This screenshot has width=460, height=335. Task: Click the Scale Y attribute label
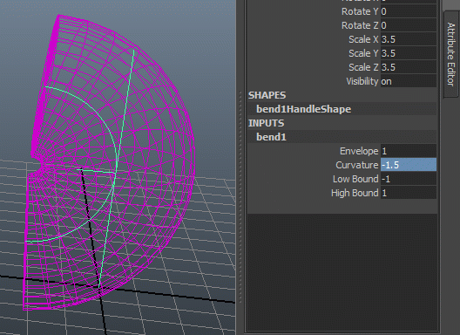click(363, 53)
